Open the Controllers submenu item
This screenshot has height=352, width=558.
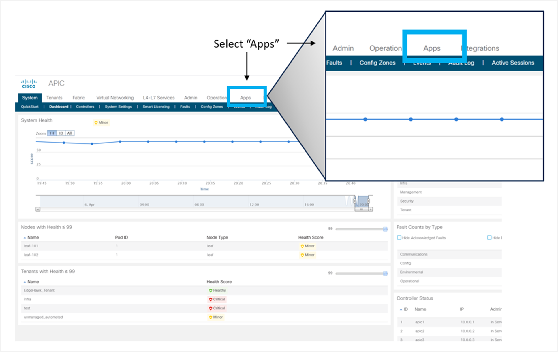[85, 107]
